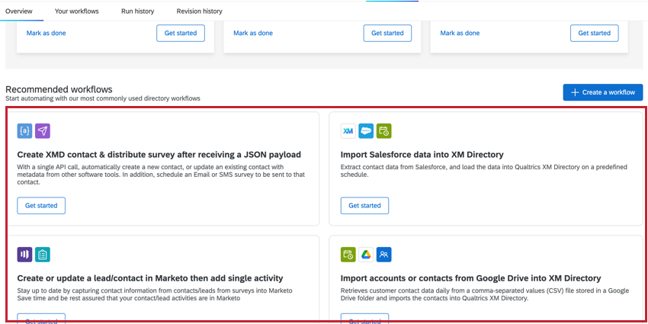Click description 'Stay up to date by capturing contact'
The height and width of the screenshot is (324, 648).
coord(155,294)
